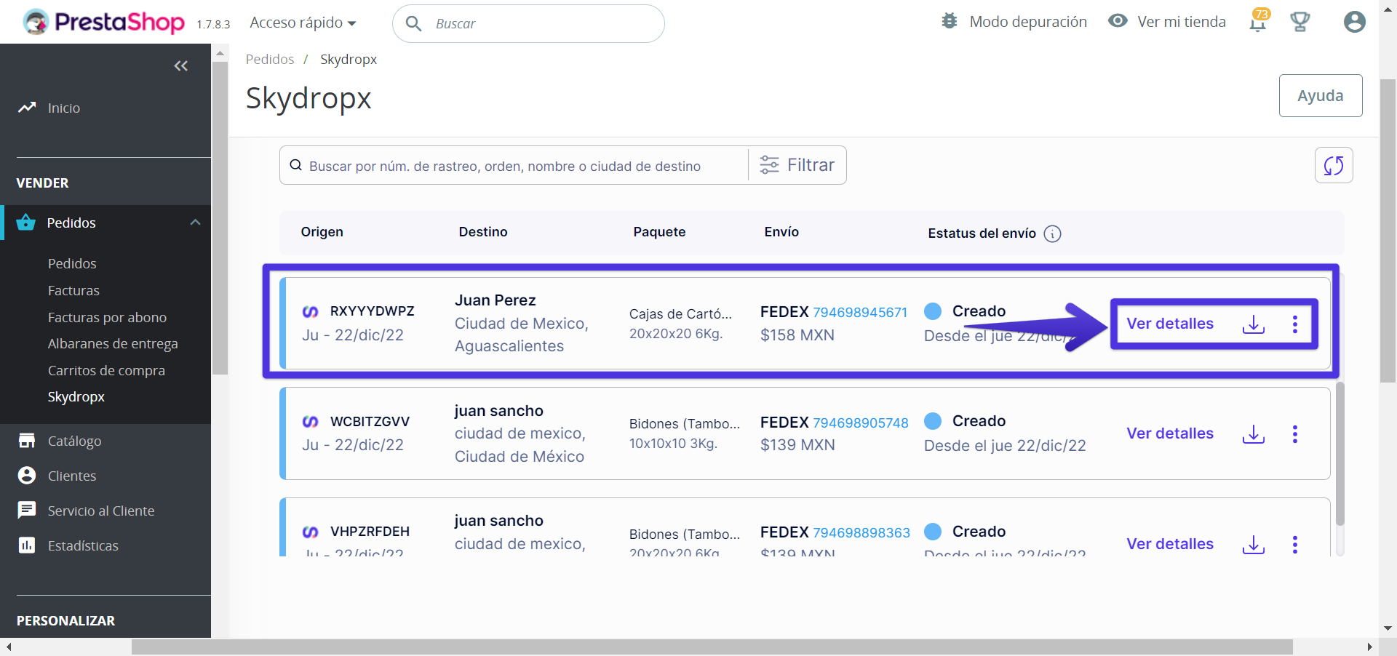Open the user profile avatar menu
1397x656 pixels.
1354,22
